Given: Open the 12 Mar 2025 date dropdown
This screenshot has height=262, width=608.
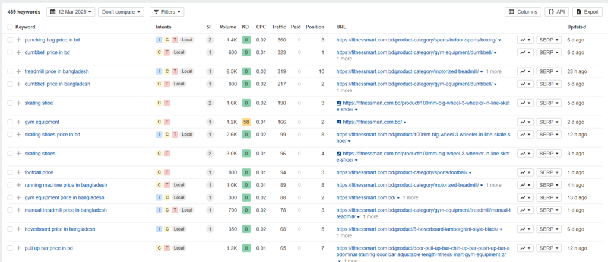Looking at the screenshot, I should tap(70, 12).
